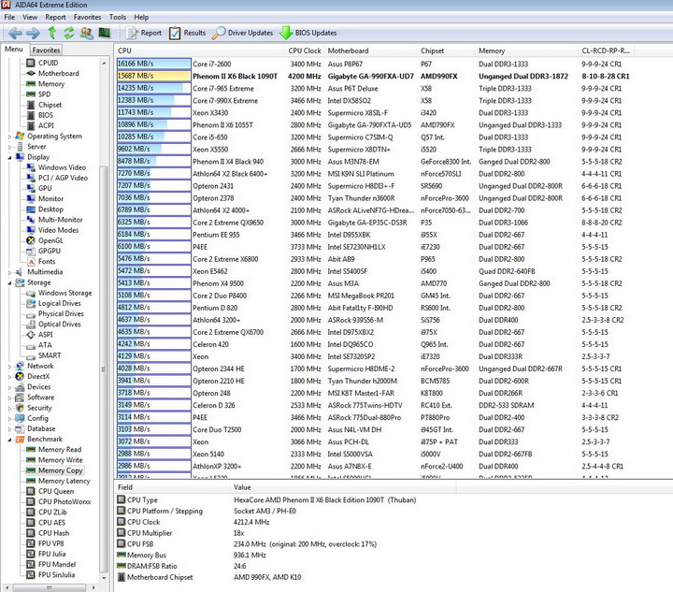The image size is (673, 592).
Task: Open the CPU AES benchmark
Action: point(51,523)
